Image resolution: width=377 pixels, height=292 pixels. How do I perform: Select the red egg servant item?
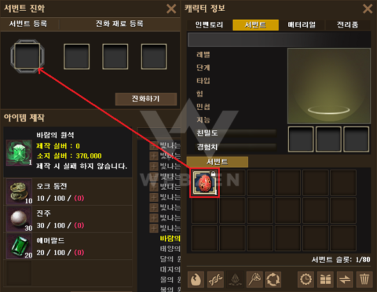point(204,183)
